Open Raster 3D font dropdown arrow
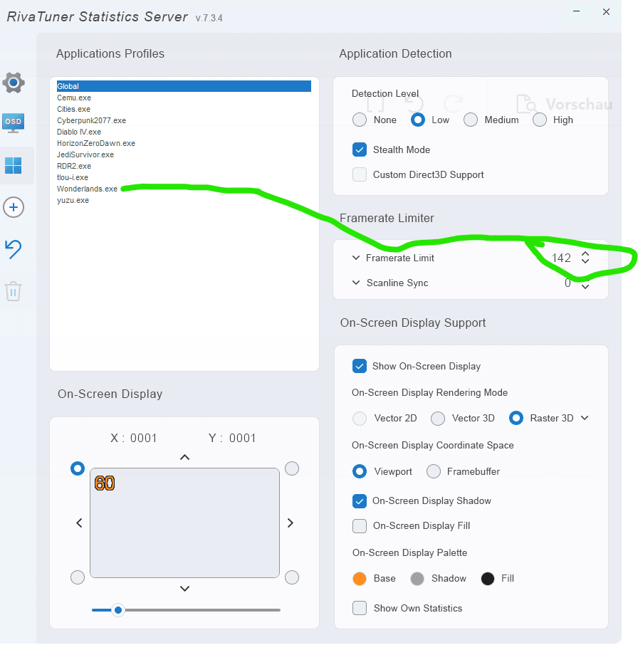 tap(585, 418)
